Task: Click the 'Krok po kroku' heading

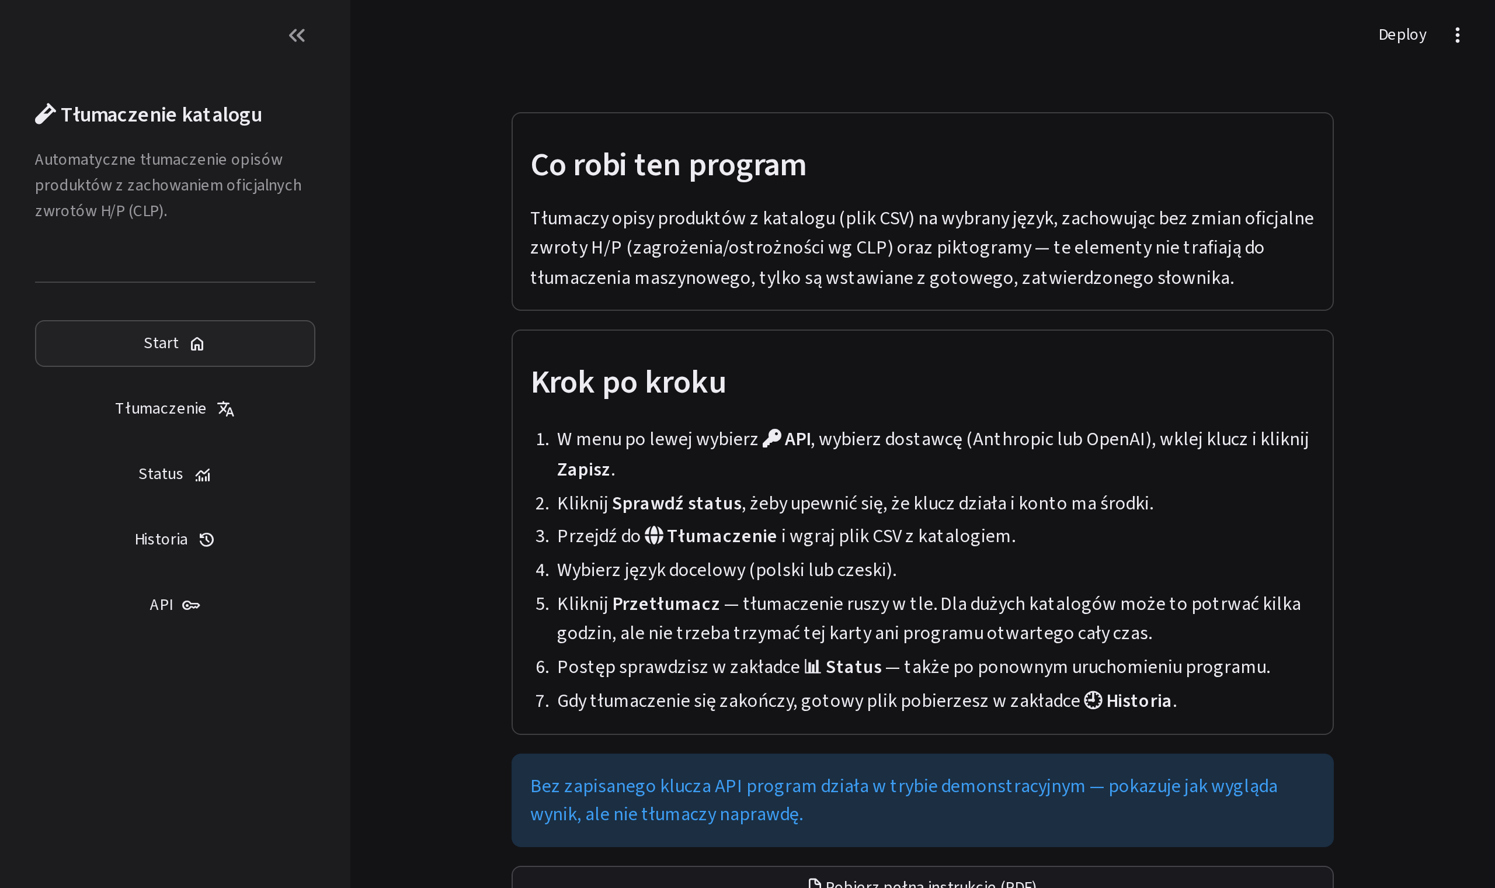Action: tap(628, 381)
